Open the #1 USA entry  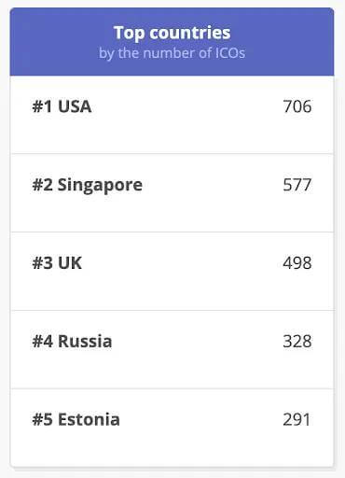[x=62, y=106]
